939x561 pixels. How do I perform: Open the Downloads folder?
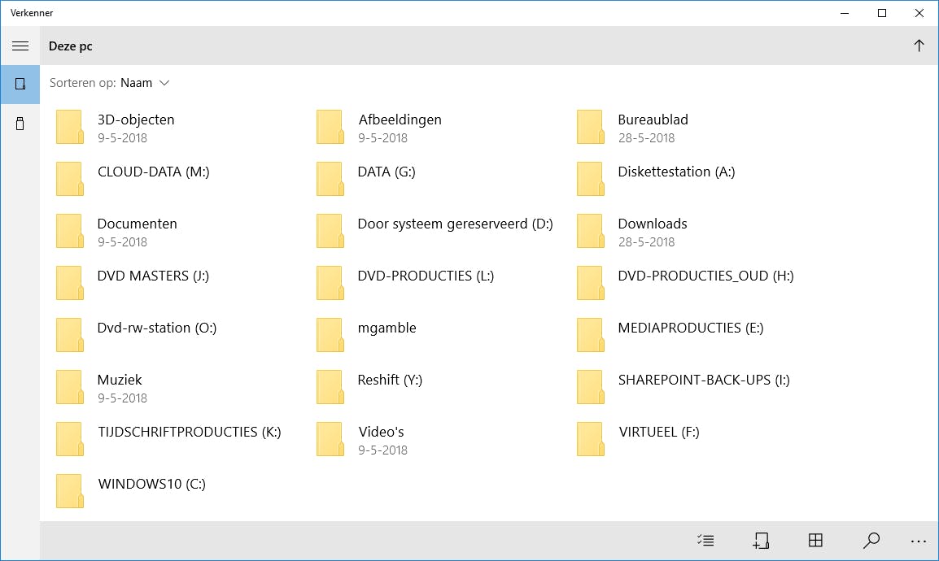[653, 224]
